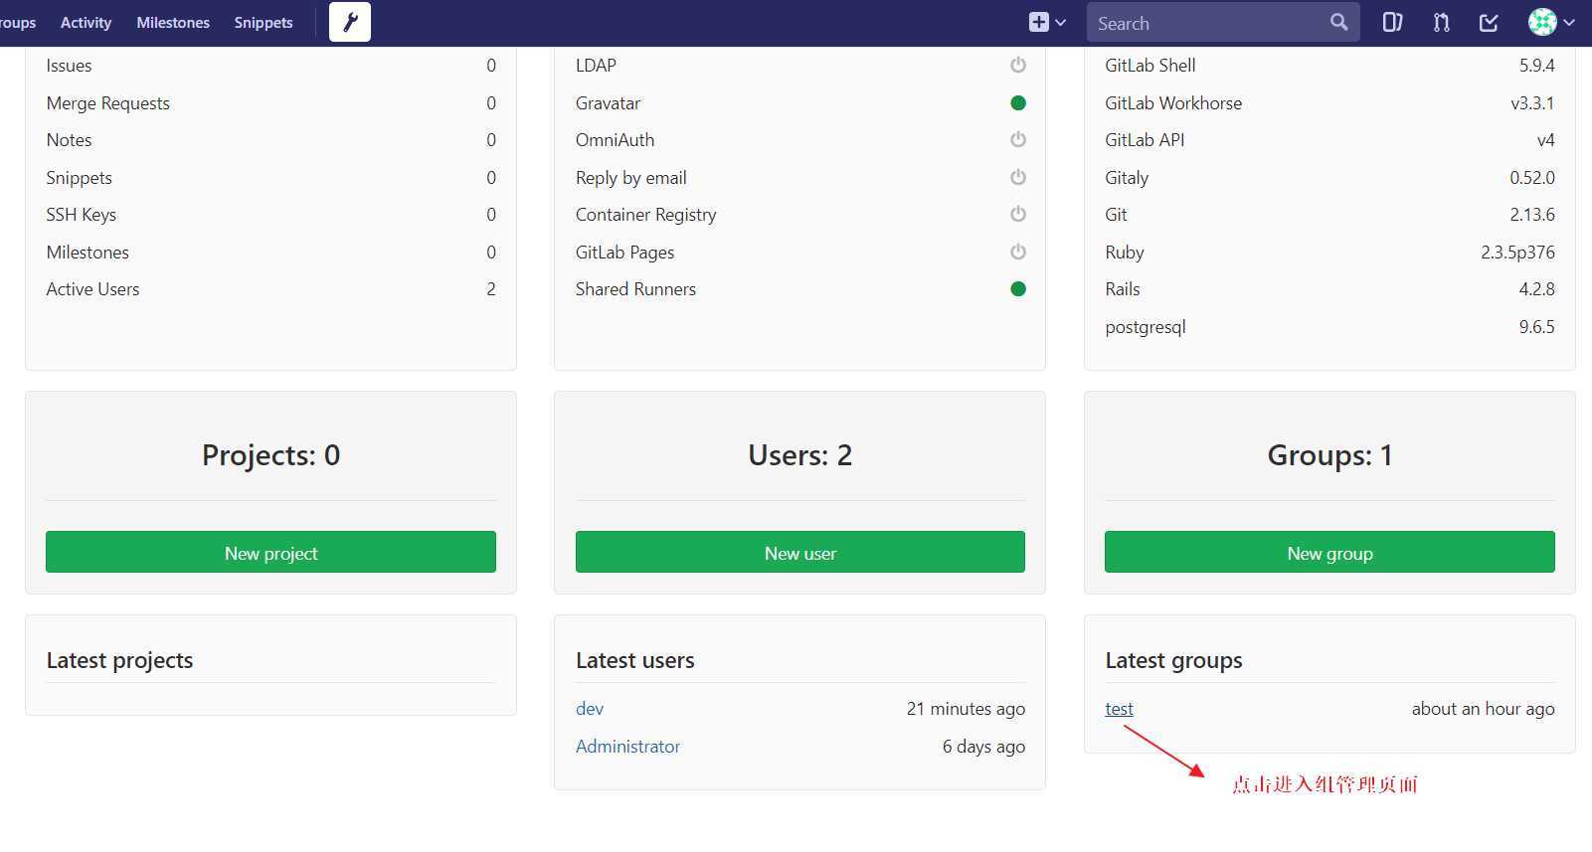This screenshot has width=1592, height=852.
Task: Click the '21 minutes ago' timestamp
Action: [966, 709]
